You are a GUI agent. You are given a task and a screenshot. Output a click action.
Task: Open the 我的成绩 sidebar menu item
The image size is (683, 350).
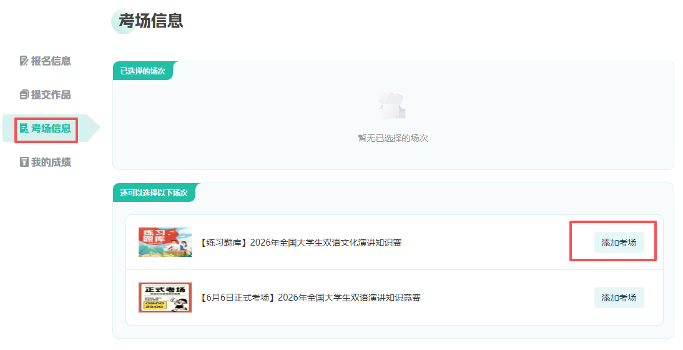46,162
